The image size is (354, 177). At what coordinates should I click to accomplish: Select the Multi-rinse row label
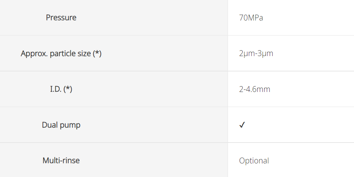[61, 161]
